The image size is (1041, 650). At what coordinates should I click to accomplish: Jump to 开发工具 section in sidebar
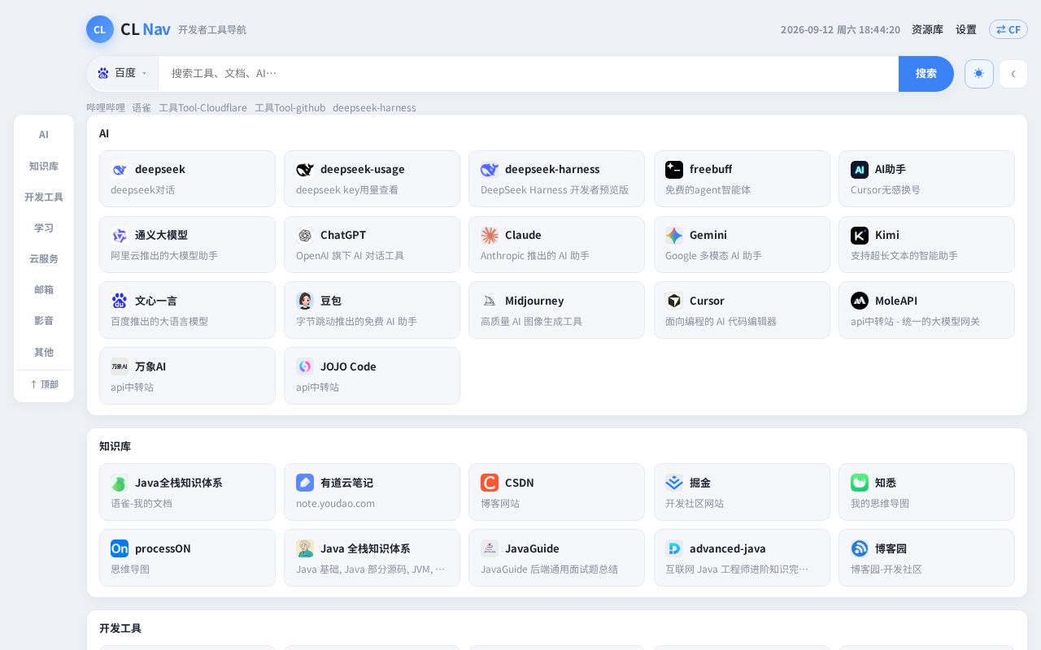(44, 197)
